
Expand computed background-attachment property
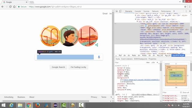(163, 96)
